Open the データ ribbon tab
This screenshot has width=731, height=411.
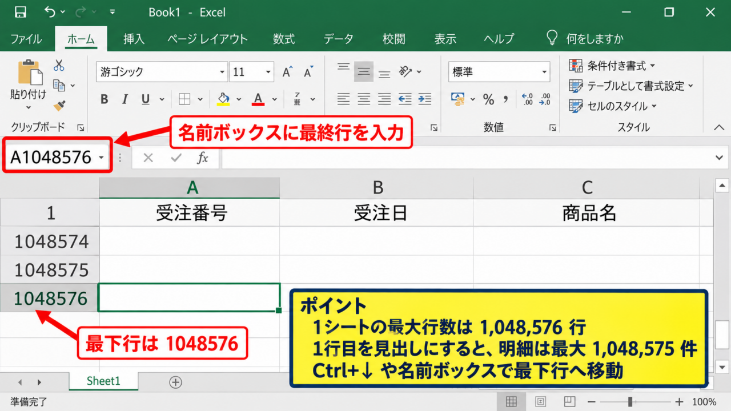tap(338, 39)
